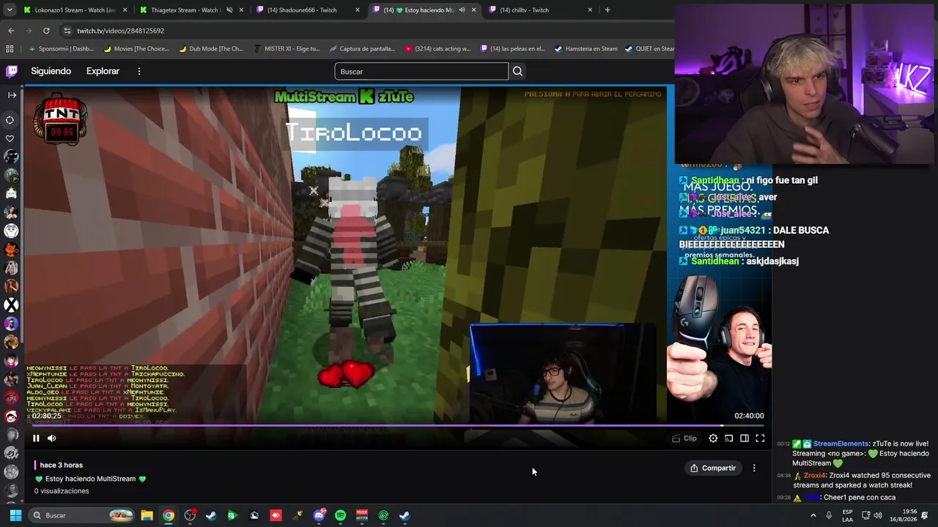
Task: Go to Explorar in Twitch navigation
Action: (x=103, y=71)
